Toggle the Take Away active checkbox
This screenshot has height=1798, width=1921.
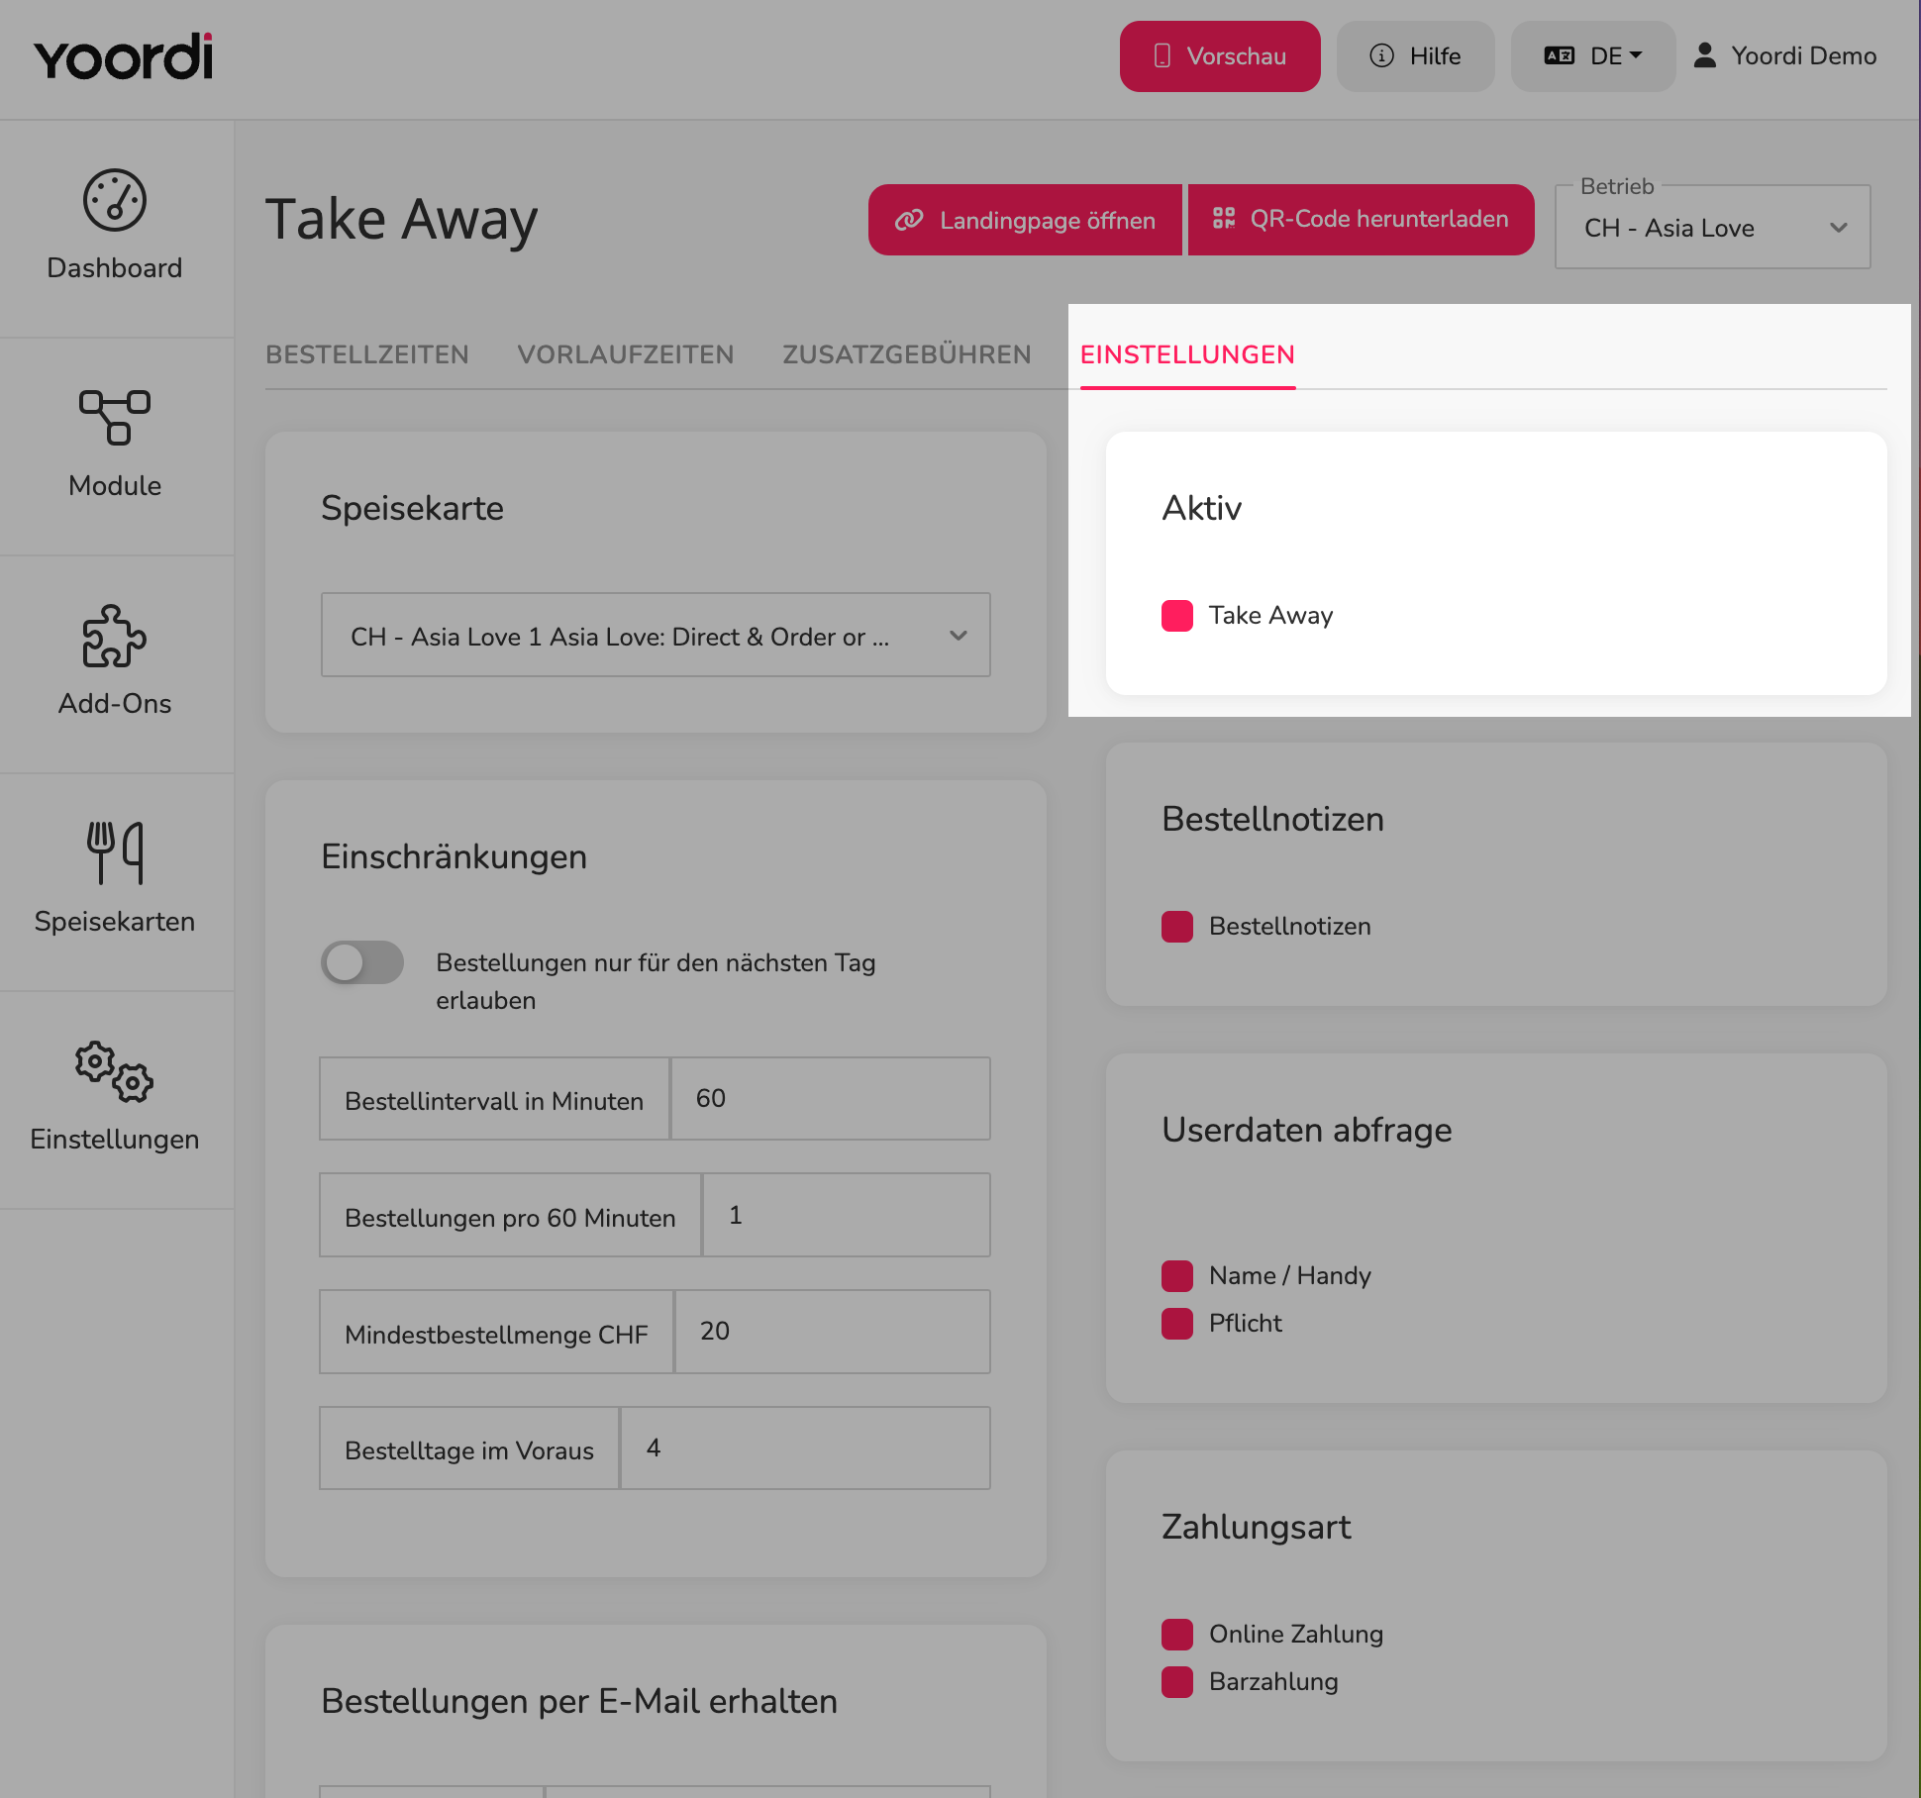pos(1177,615)
